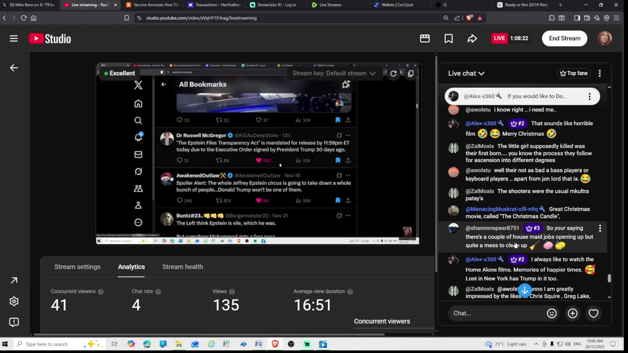
Task: Expand the Stream key Default stream dropdown
Action: pyautogui.click(x=334, y=74)
